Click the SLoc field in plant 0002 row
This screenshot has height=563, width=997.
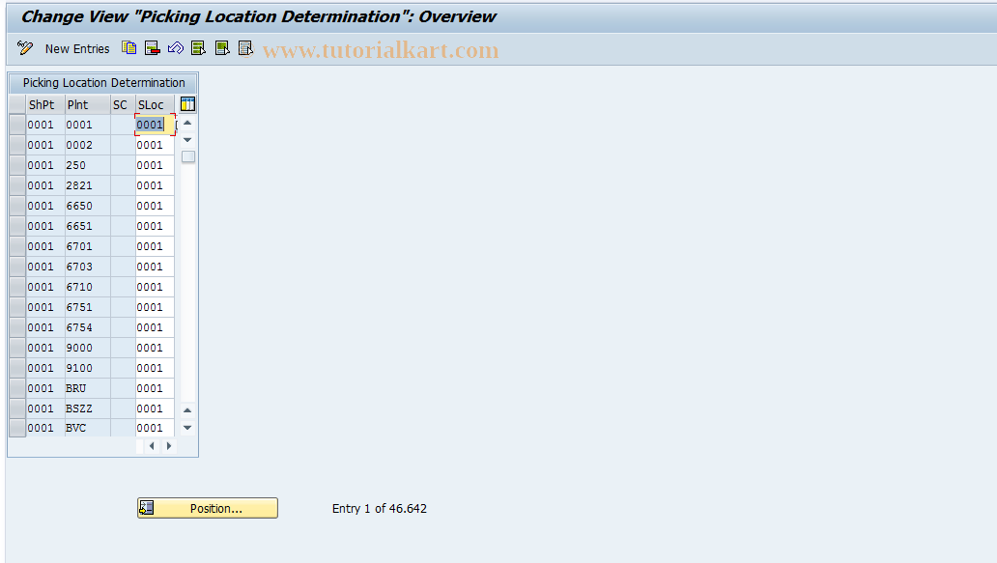pos(156,145)
